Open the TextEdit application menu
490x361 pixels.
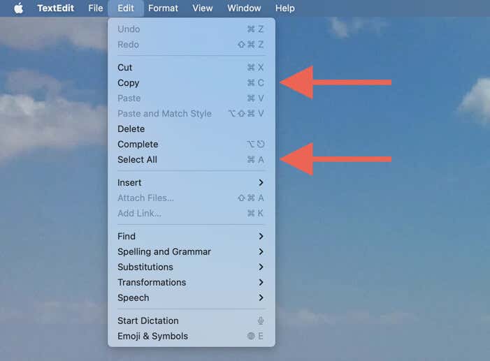pyautogui.click(x=56, y=8)
